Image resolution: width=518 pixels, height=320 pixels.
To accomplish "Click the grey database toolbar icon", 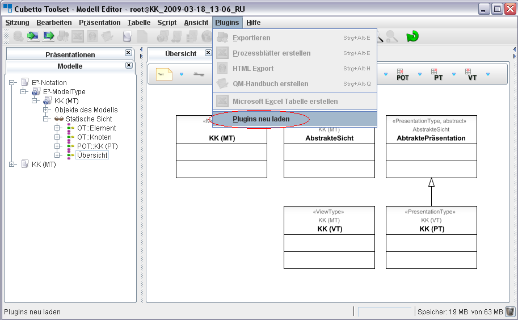I will (18, 36).
